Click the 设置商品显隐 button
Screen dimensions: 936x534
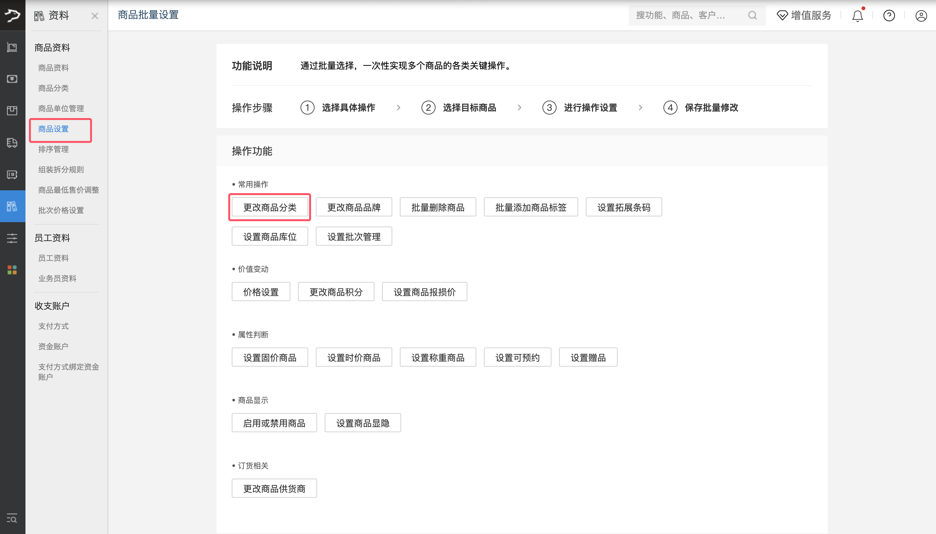363,423
